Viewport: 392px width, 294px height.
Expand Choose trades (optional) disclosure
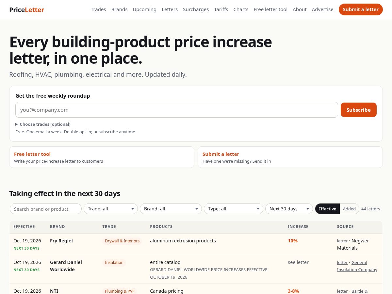pos(43,124)
